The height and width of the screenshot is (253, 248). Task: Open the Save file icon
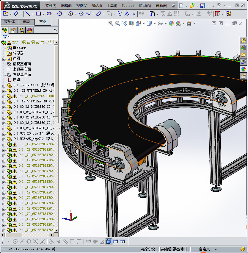[x=203, y=6]
